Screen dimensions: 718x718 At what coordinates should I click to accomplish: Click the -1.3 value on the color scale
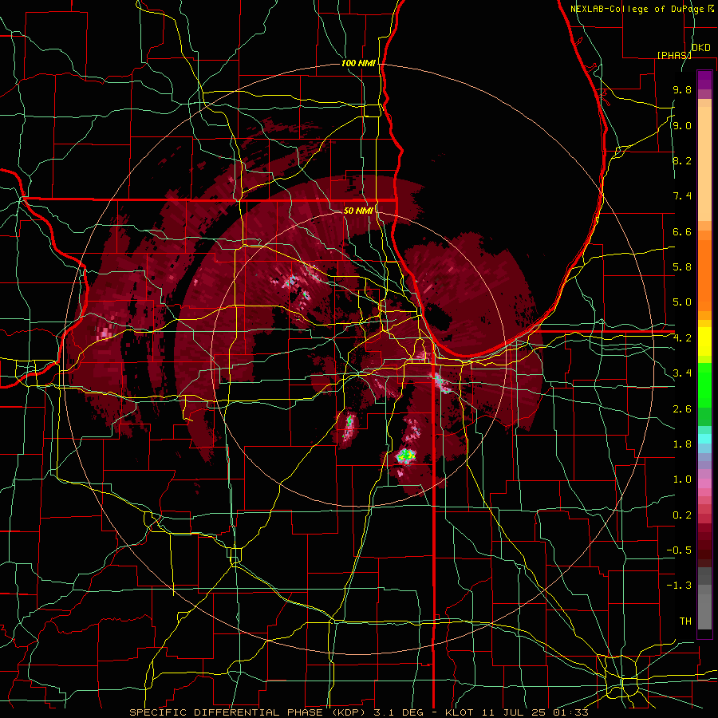tap(679, 586)
